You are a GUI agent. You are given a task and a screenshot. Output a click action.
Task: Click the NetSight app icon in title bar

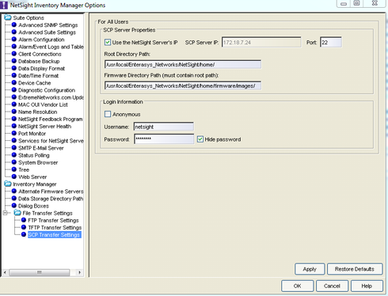4,5
